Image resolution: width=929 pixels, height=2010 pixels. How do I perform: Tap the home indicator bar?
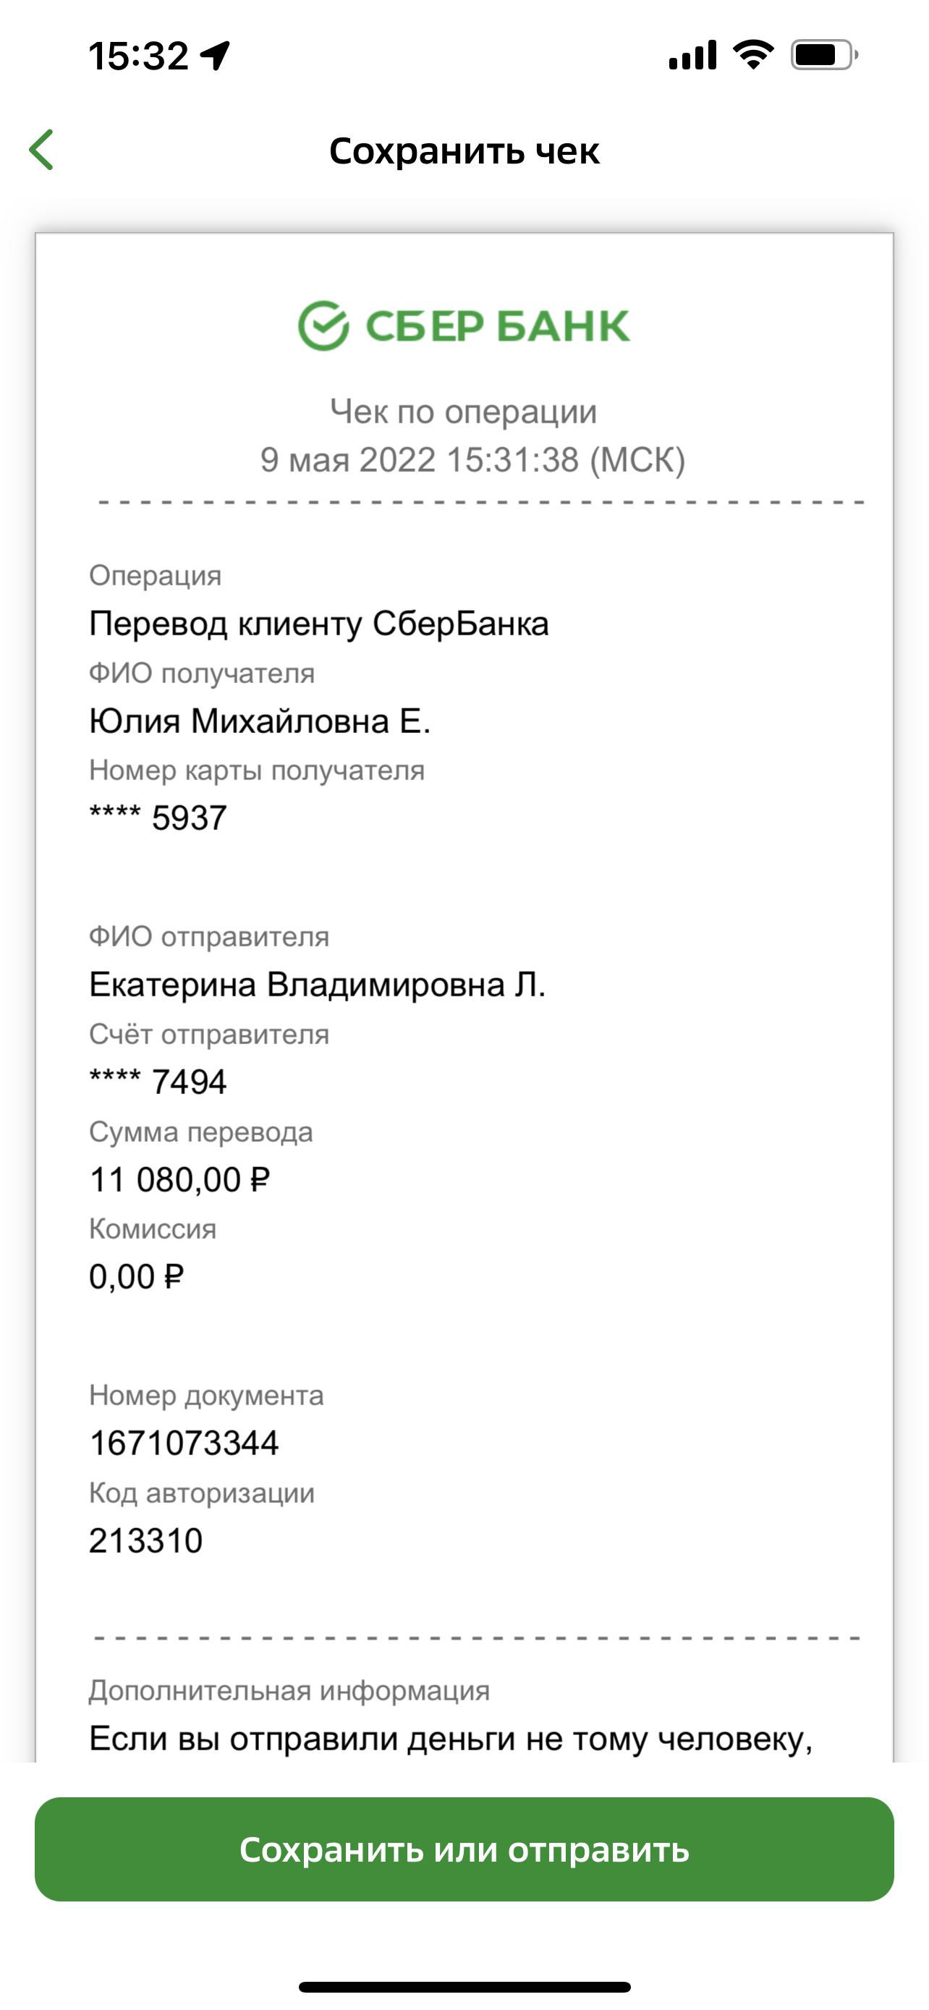pyautogui.click(x=464, y=1987)
